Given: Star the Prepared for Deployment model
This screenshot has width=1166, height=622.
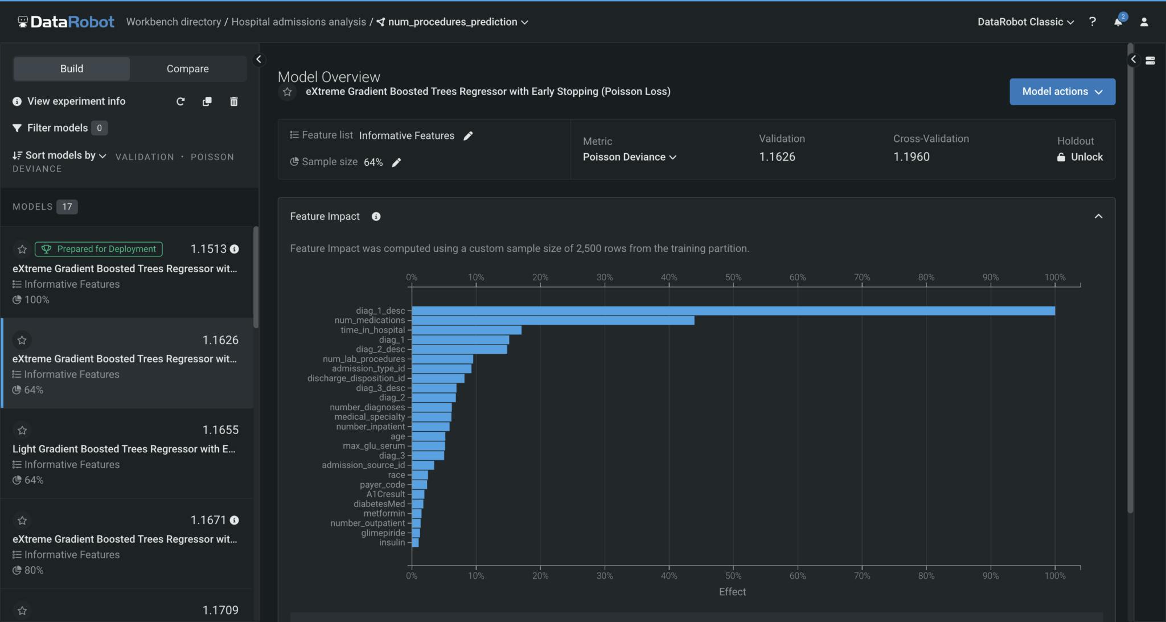Looking at the screenshot, I should click(22, 249).
